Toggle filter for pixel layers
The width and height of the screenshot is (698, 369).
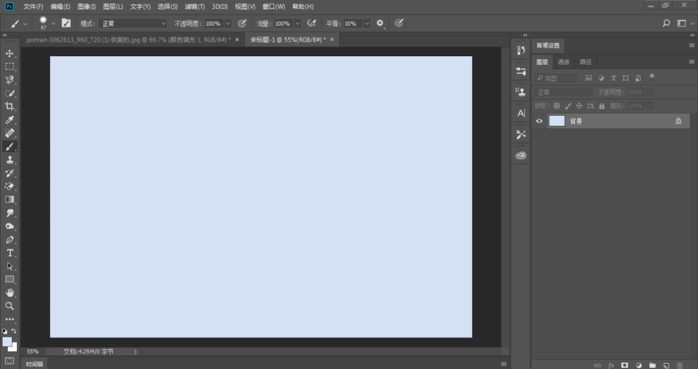point(588,78)
